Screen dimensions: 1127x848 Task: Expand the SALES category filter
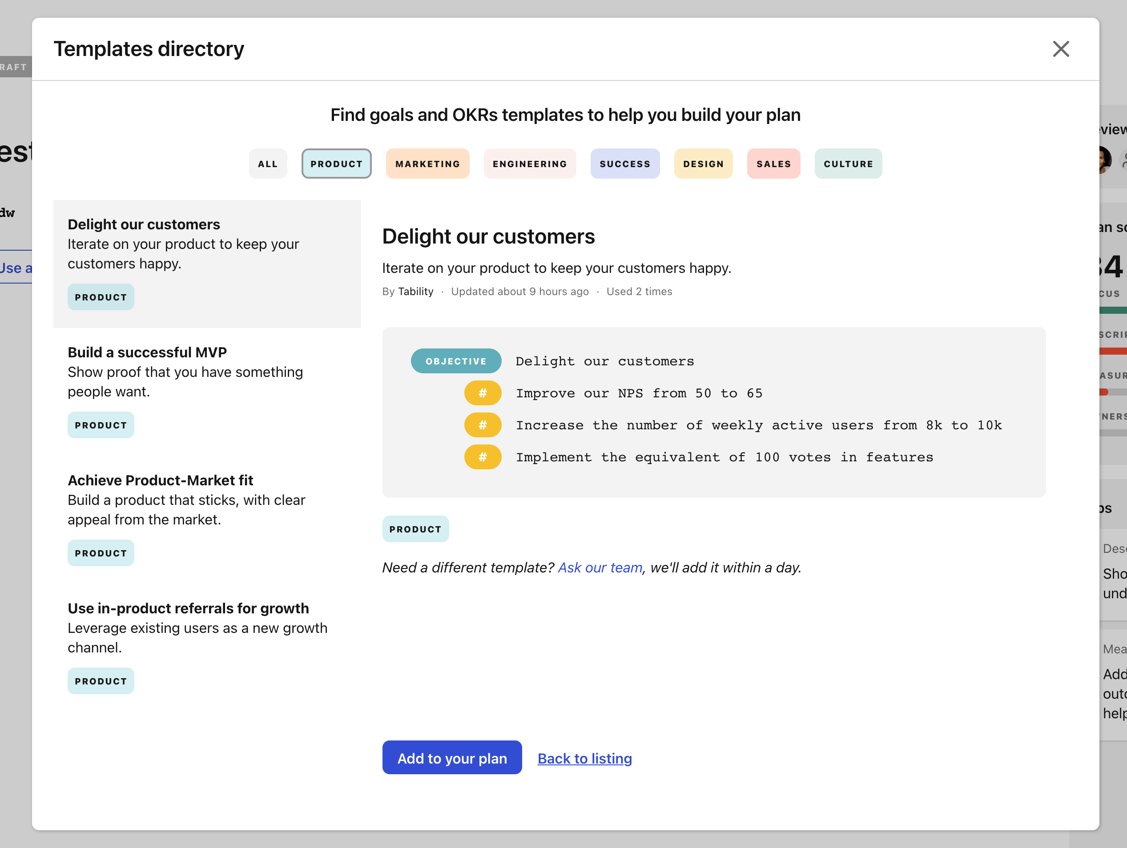coord(773,163)
